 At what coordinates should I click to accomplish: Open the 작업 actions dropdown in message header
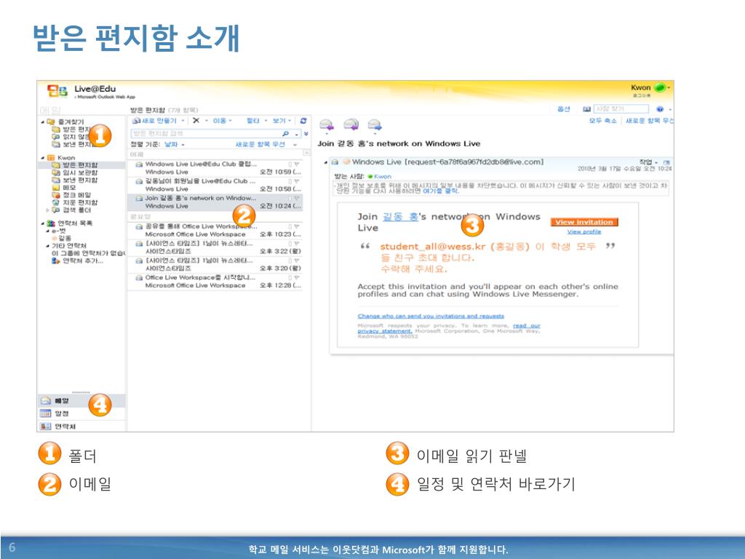[648, 162]
